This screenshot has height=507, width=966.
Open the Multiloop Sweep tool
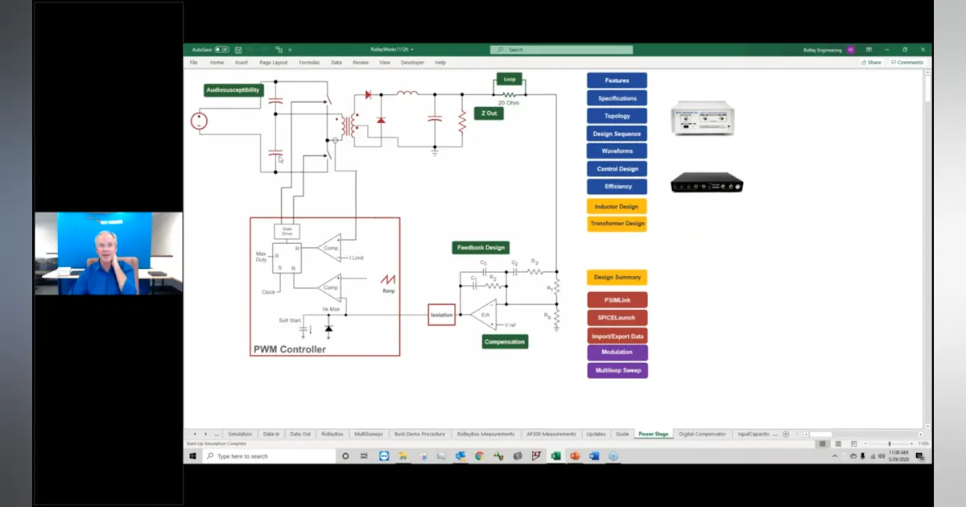click(617, 369)
